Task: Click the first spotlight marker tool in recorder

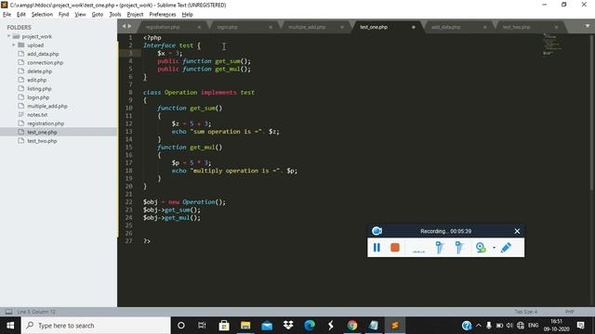Action: [440, 248]
